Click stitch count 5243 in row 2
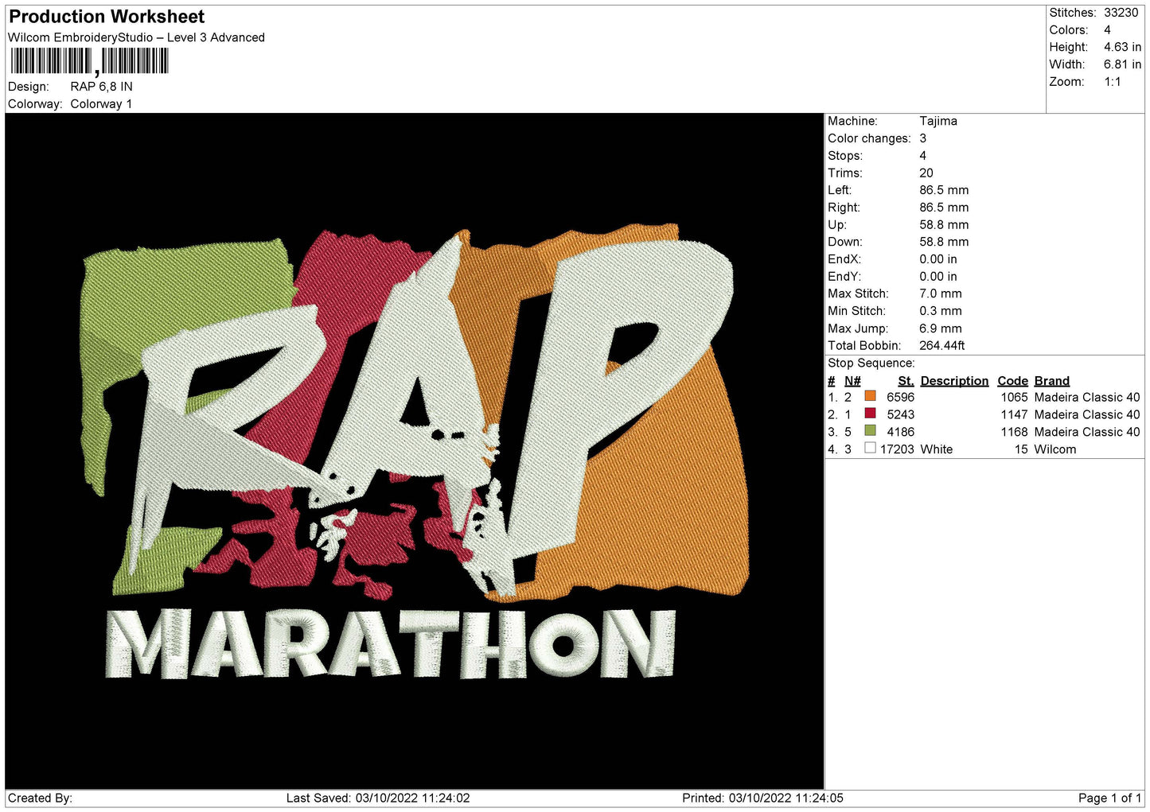 (x=901, y=414)
